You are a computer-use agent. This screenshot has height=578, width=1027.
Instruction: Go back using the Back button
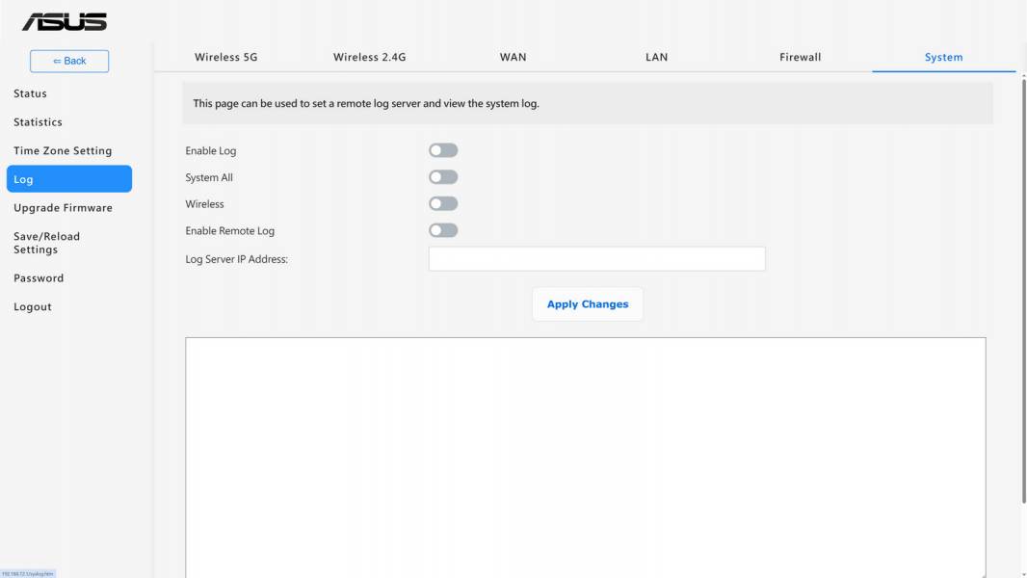[x=69, y=61]
